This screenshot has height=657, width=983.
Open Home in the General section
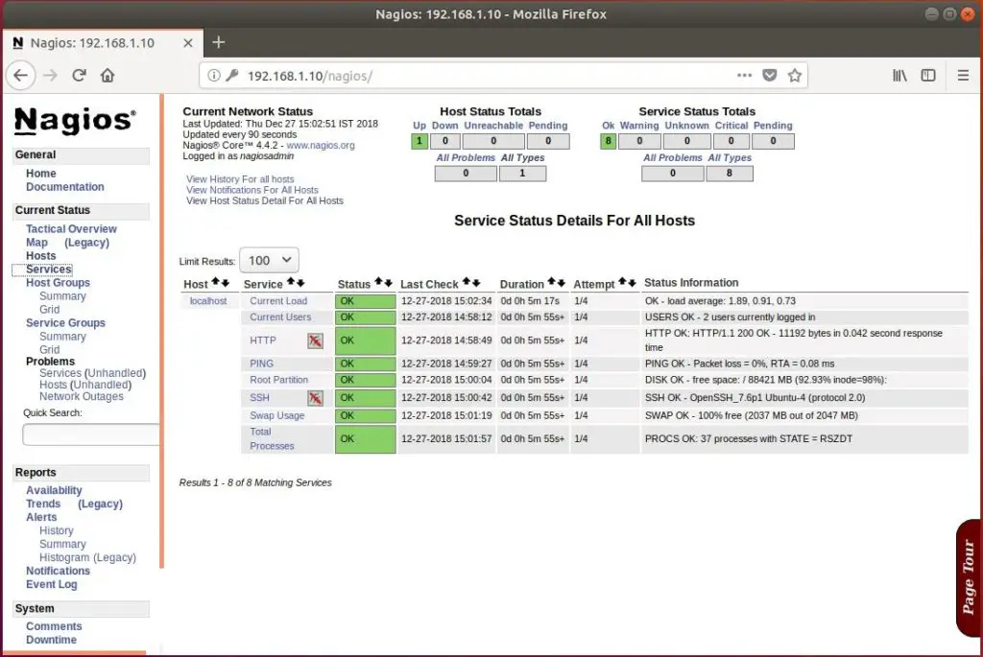point(40,174)
